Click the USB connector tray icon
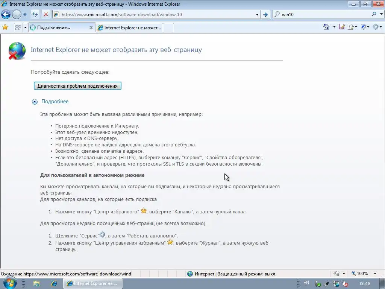This screenshot has width=385, height=289. (327, 284)
